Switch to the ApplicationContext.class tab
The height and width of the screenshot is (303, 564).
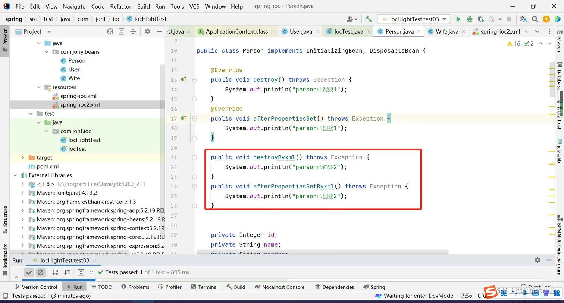pos(236,32)
